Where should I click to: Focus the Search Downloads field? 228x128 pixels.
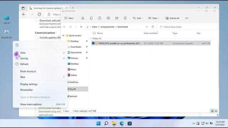(x=187, y=27)
